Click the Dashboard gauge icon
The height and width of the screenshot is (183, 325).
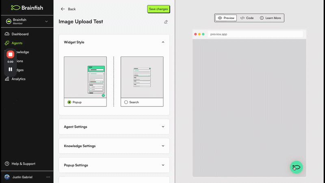click(7, 34)
